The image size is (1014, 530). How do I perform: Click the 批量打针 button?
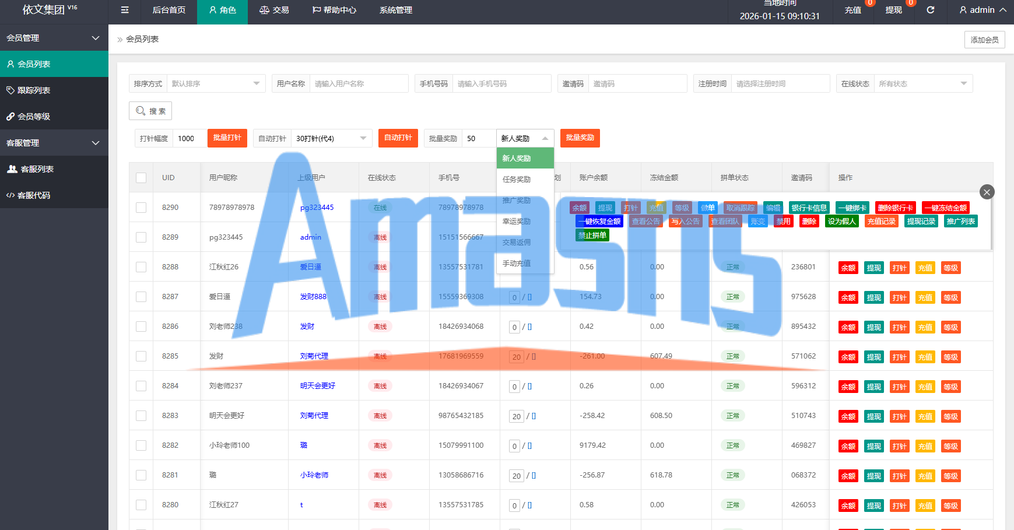(227, 138)
